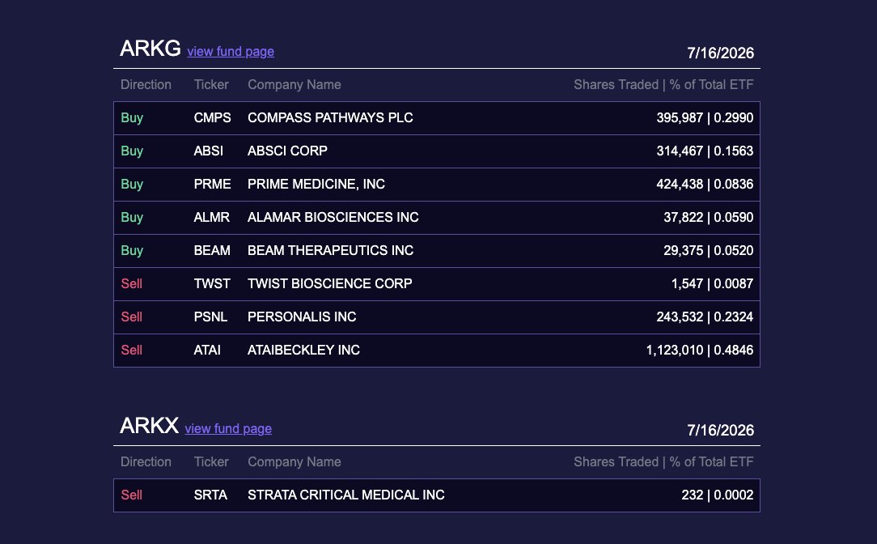Viewport: 877px width, 544px height.
Task: Click the ARKG fund heading
Action: point(150,49)
